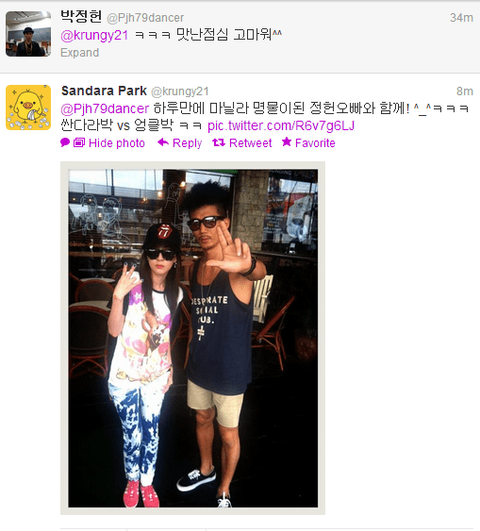This screenshot has width=480, height=531.
Task: Click the photo frame icon beside Hide photo
Action: pyautogui.click(x=79, y=143)
